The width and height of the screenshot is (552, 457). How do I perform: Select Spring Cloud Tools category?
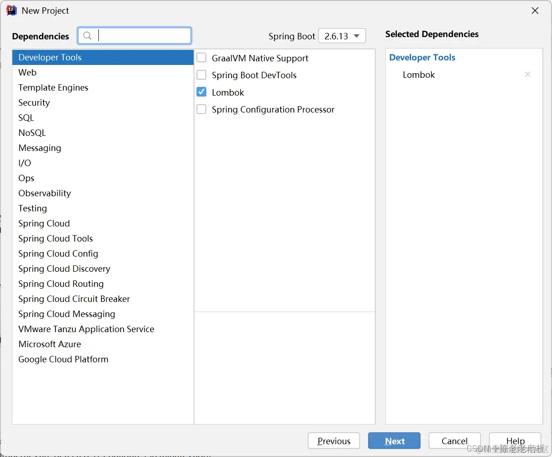(x=103, y=238)
